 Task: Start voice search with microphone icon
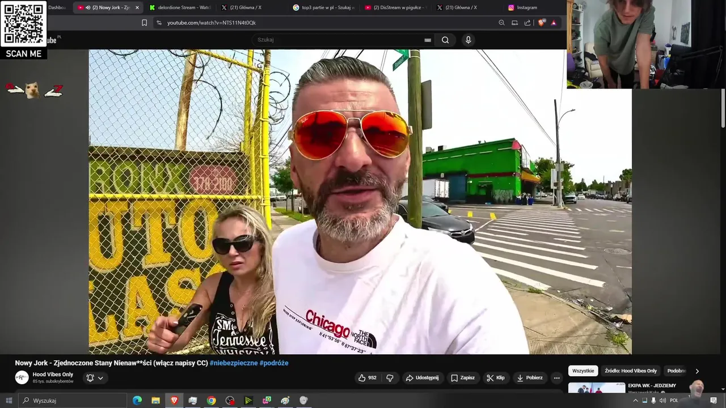[468, 40]
